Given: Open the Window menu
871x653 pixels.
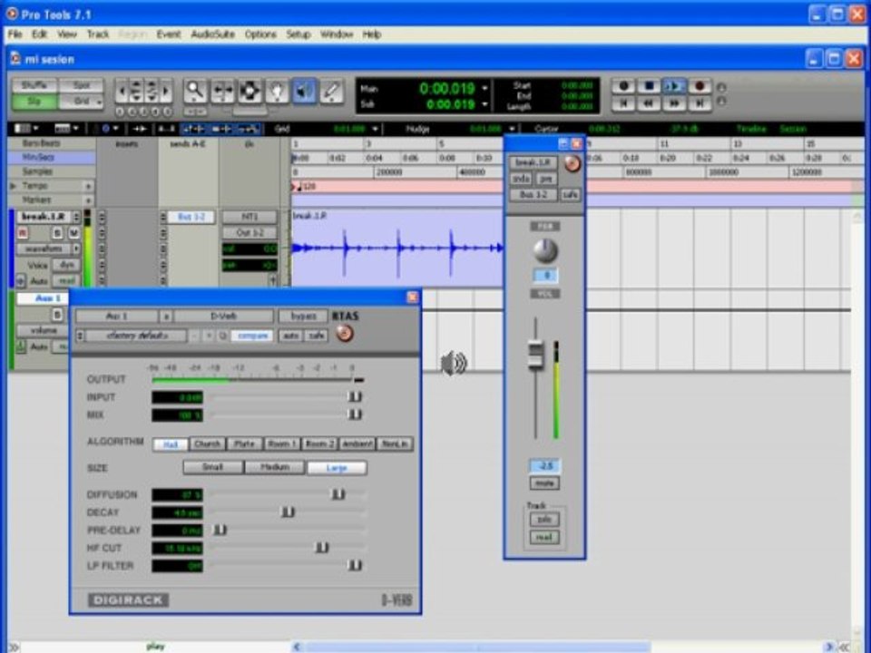Looking at the screenshot, I should click(x=336, y=34).
